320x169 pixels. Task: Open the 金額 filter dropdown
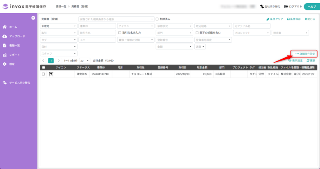point(174,47)
